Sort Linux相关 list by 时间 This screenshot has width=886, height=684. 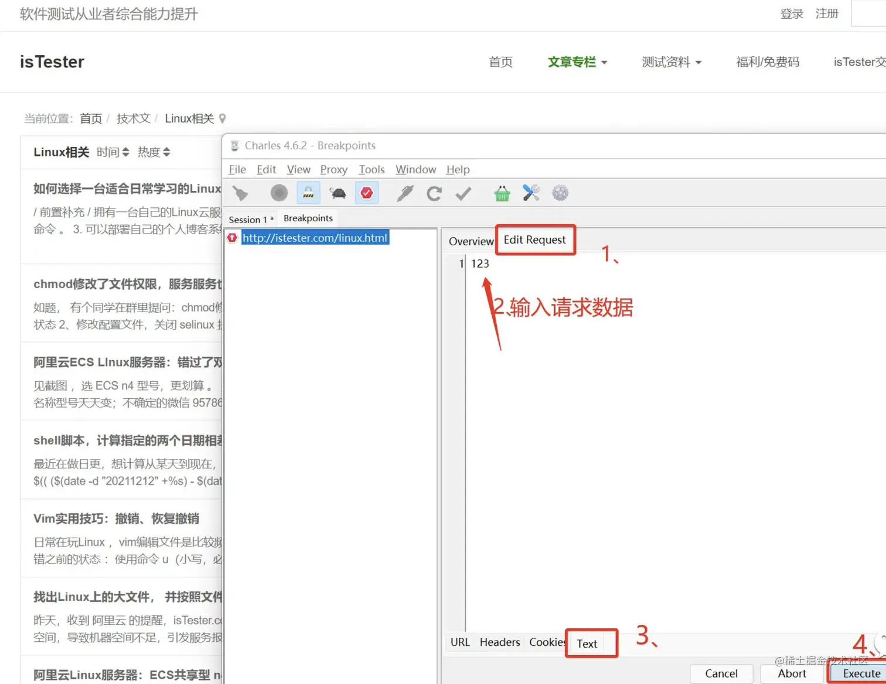click(x=113, y=152)
